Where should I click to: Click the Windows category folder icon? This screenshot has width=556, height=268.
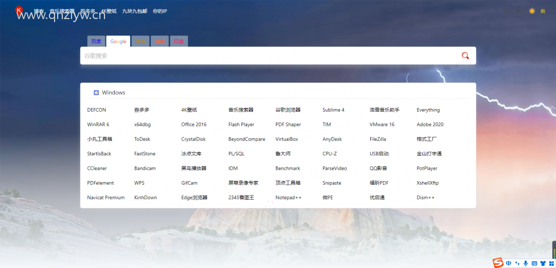(x=96, y=93)
